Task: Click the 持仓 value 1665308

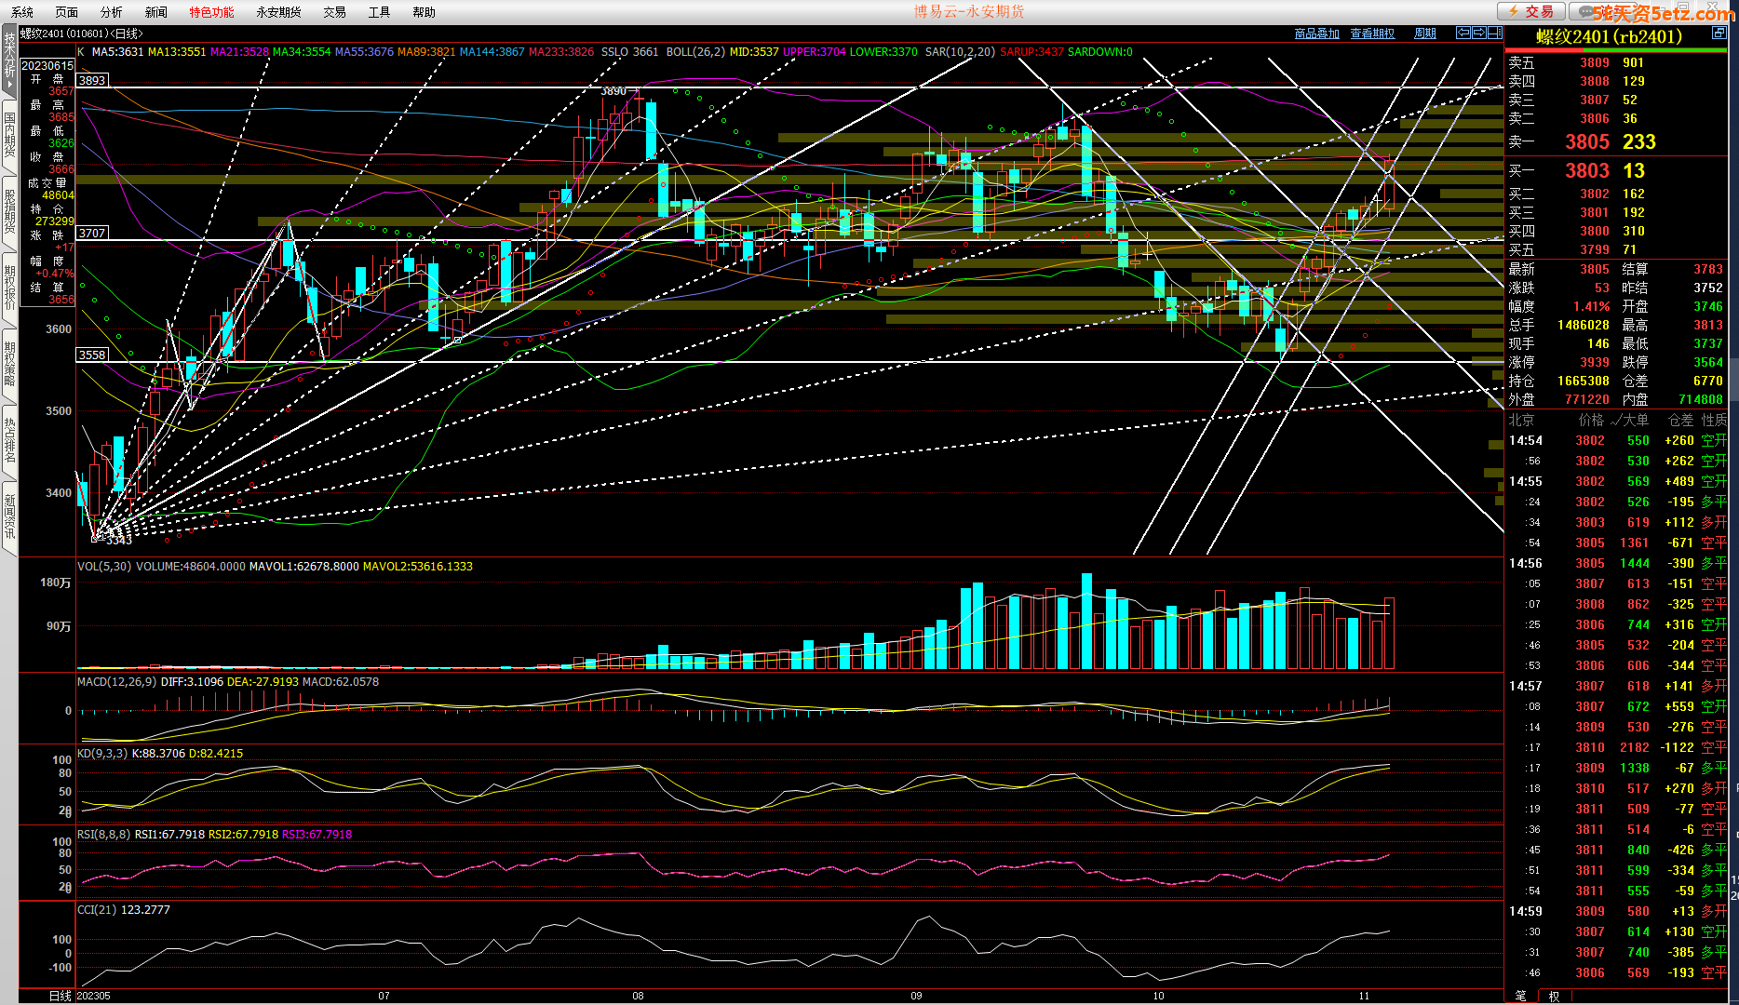Action: (1584, 382)
